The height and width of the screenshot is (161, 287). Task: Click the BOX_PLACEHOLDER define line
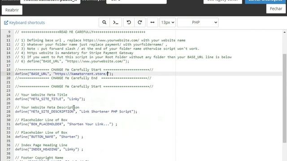point(66,124)
